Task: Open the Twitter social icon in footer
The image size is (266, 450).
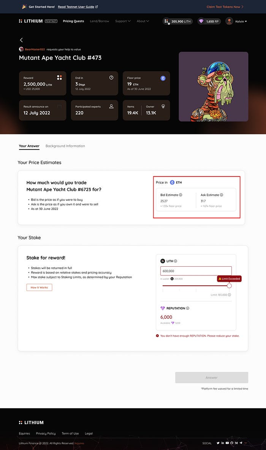Action: click(x=218, y=443)
